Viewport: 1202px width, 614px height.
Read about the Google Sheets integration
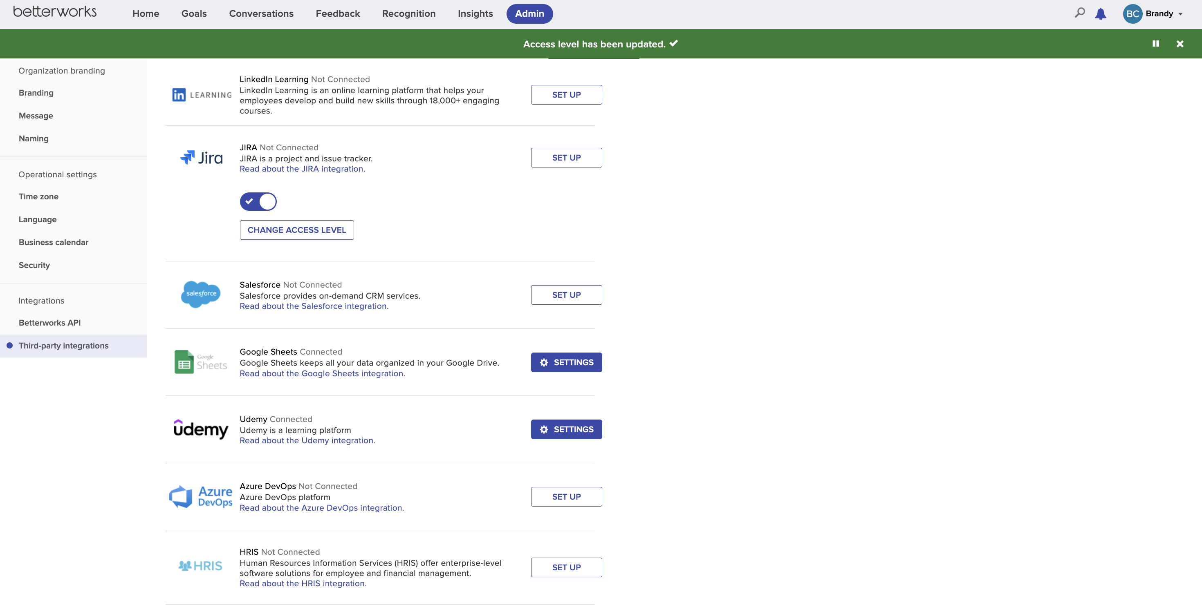pyautogui.click(x=322, y=373)
